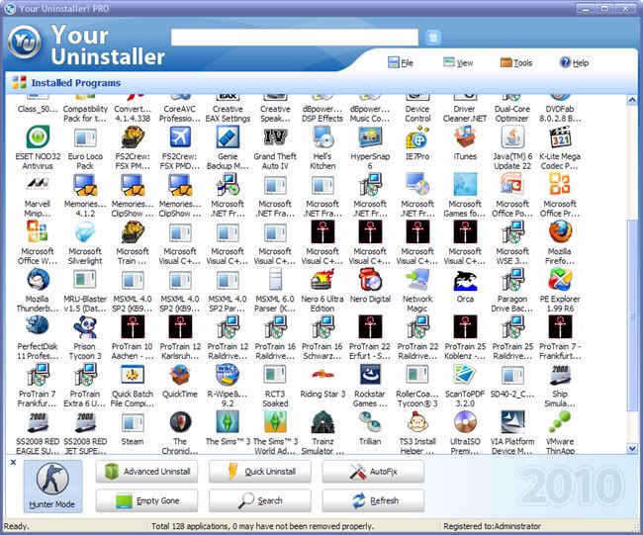Close the bottom toolbar panel with the X
This screenshot has width=643, height=535.
tap(13, 463)
